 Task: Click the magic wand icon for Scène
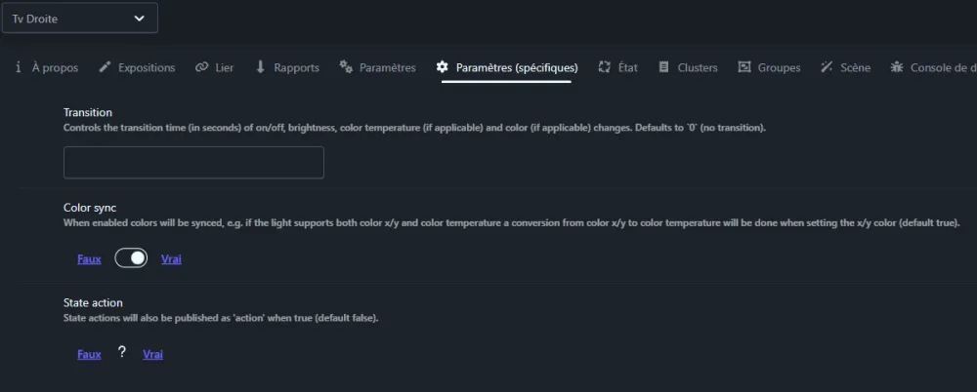[827, 67]
